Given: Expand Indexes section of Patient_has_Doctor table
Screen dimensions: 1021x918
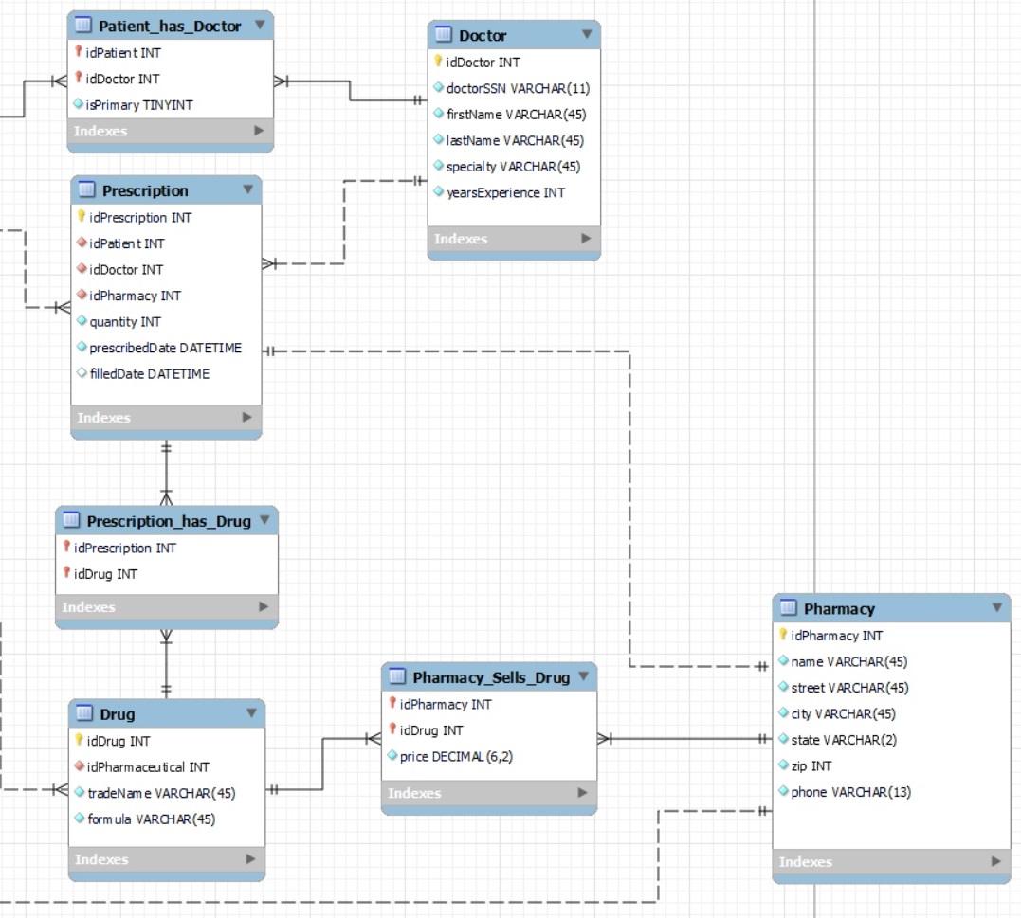Looking at the screenshot, I should click(x=259, y=131).
